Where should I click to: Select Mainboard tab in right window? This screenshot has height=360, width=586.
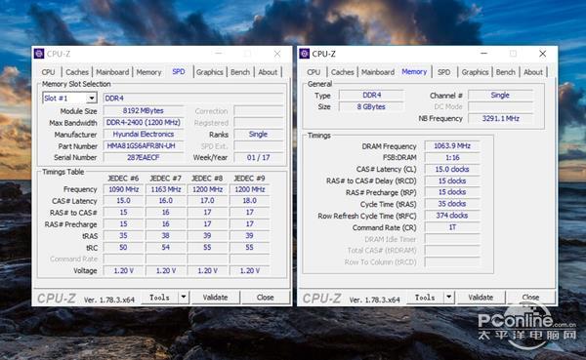[x=378, y=72]
